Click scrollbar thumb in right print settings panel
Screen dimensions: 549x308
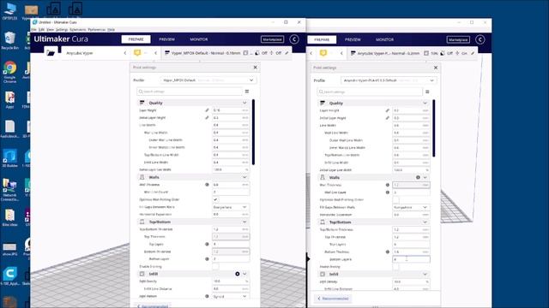(x=433, y=128)
